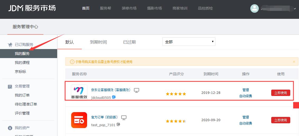Image resolution: width=299 pixels, height=136 pixels.
Task: Open the 全部 filter dropdown
Action: pyautogui.click(x=189, y=42)
